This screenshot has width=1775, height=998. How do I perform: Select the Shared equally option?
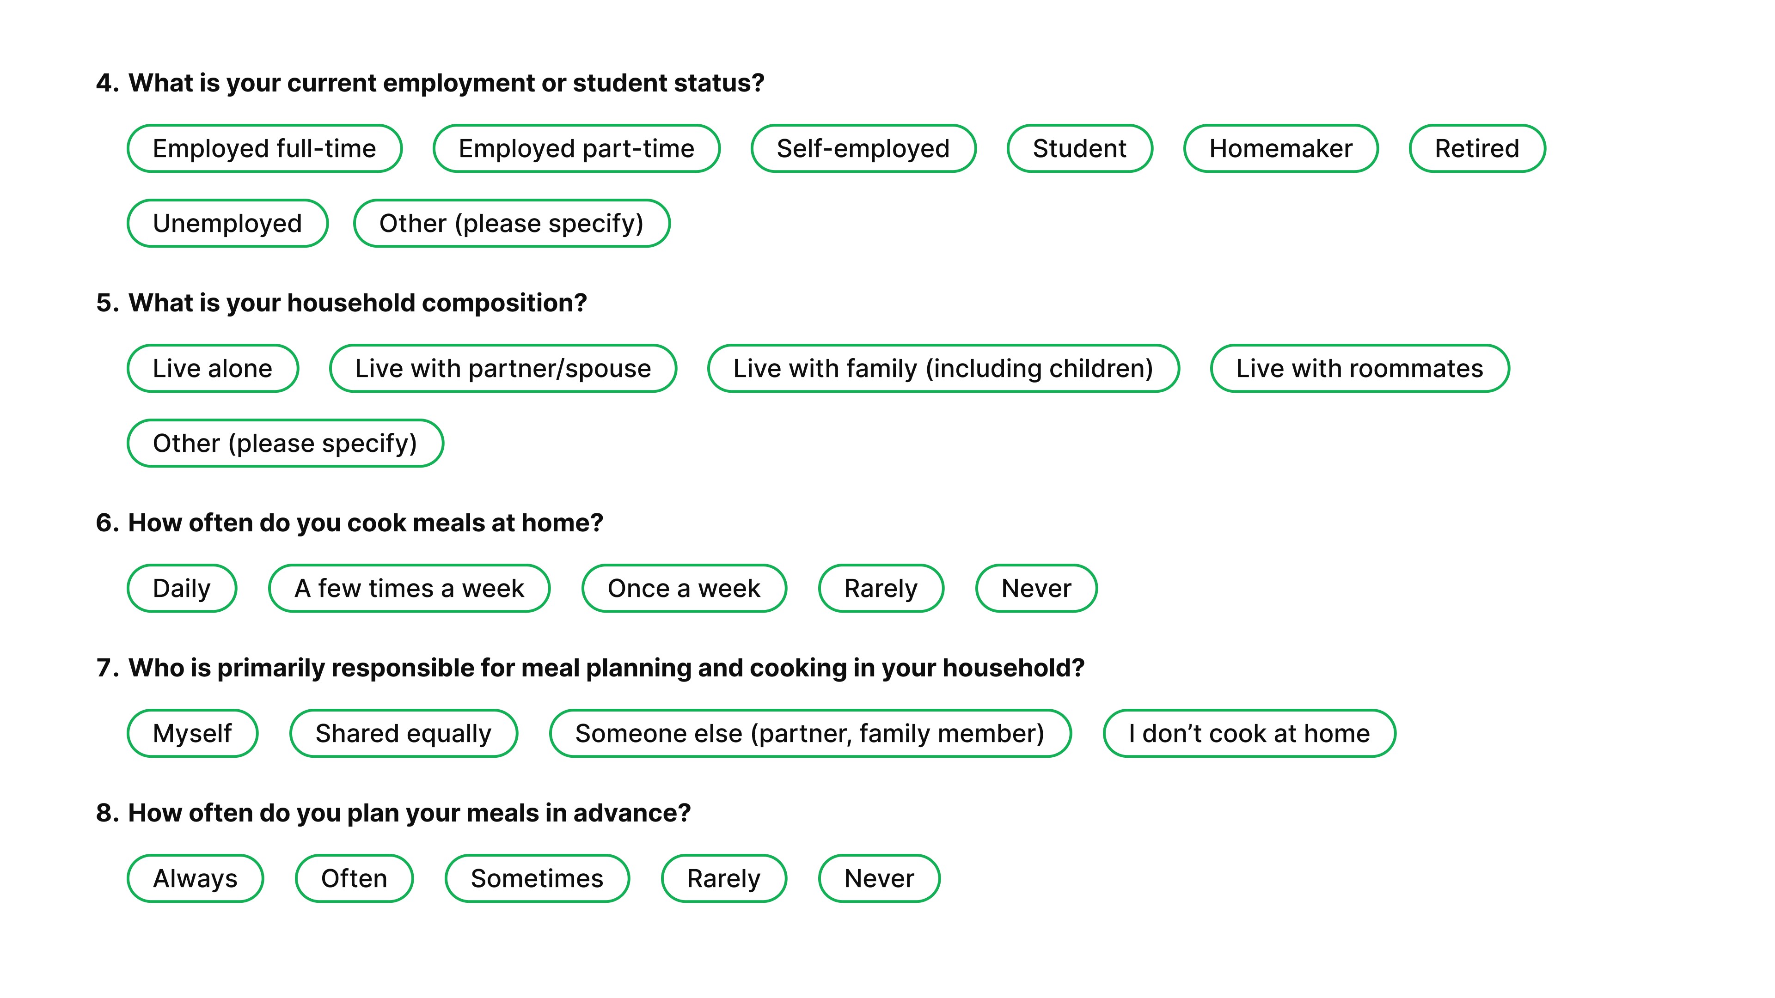[x=403, y=734]
